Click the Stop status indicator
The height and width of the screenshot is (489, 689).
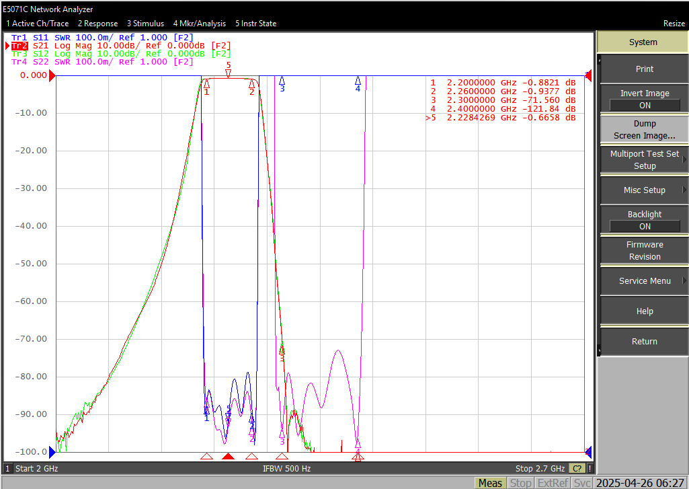(x=520, y=483)
